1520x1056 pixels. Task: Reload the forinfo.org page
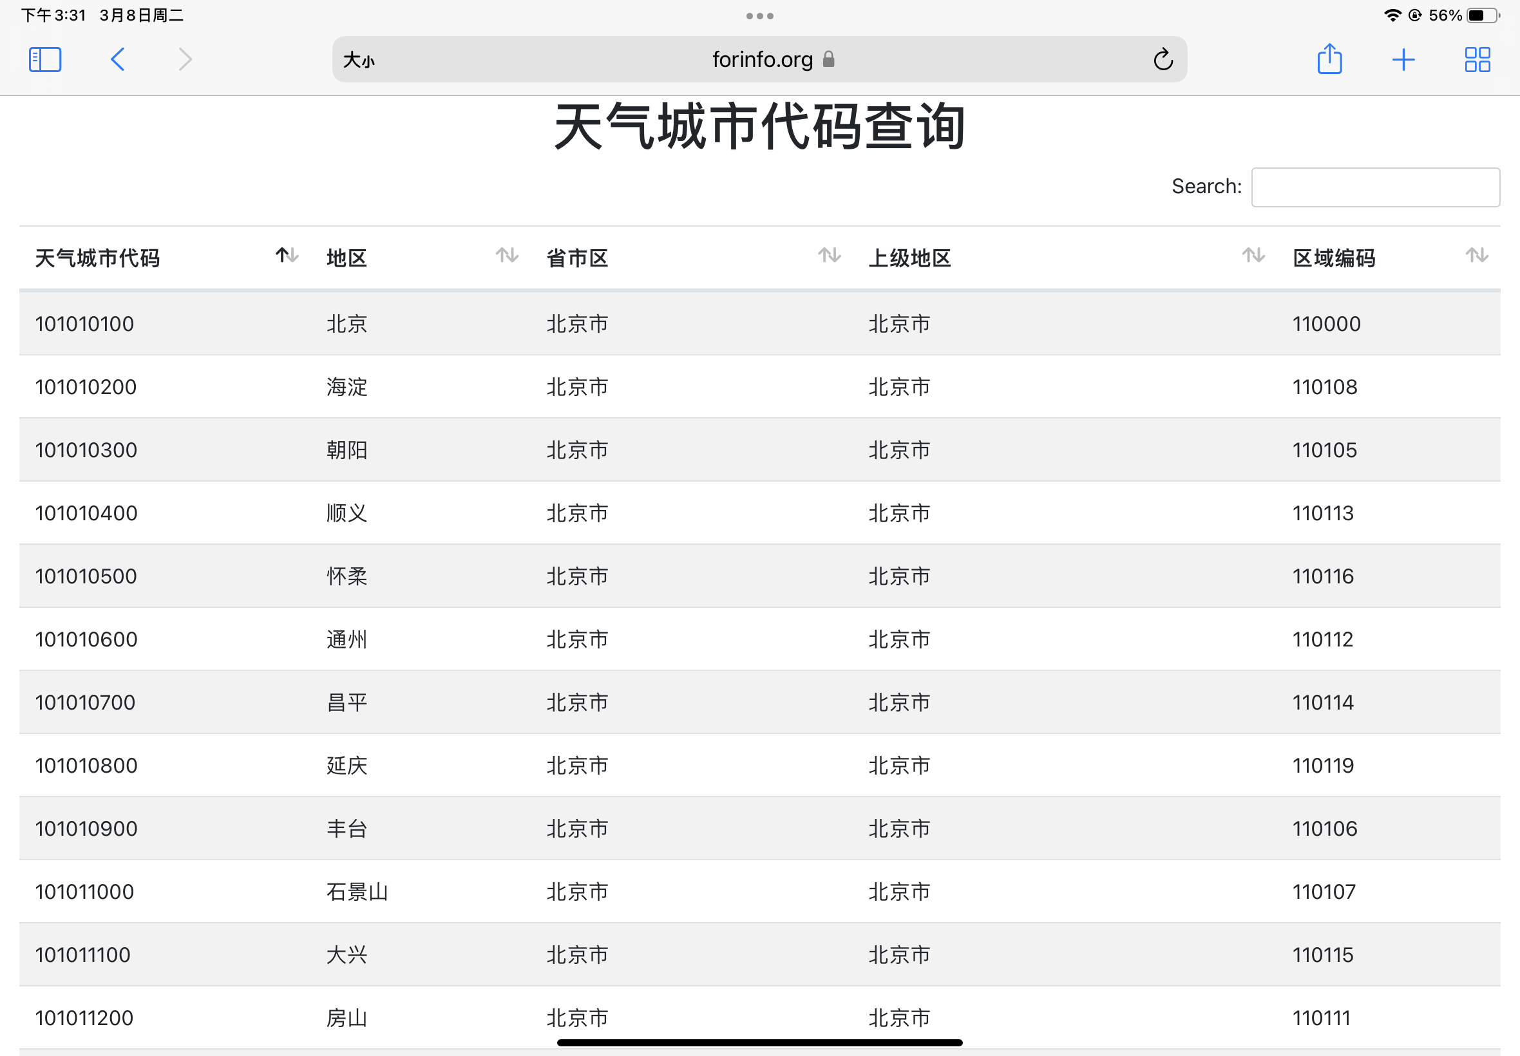click(1163, 59)
